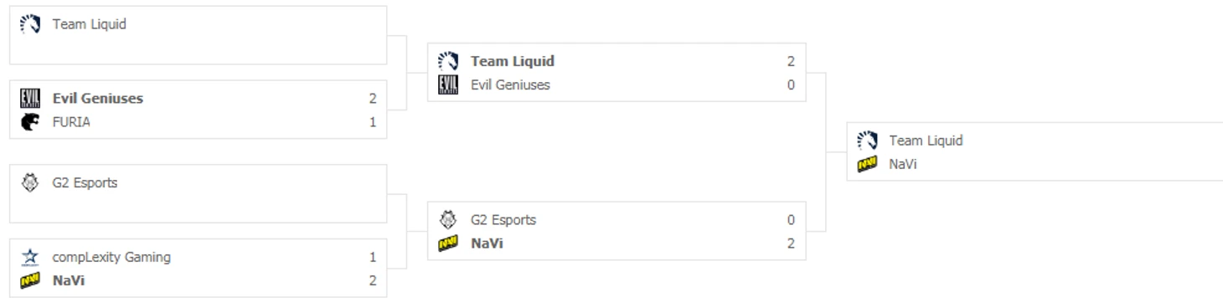This screenshot has width=1223, height=302.
Task: Click NaVi logo in quarterfinal against compLexity
Action: [29, 280]
